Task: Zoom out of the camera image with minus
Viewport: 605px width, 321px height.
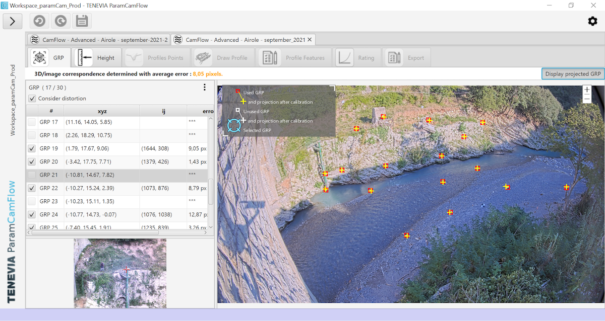Action: [587, 99]
